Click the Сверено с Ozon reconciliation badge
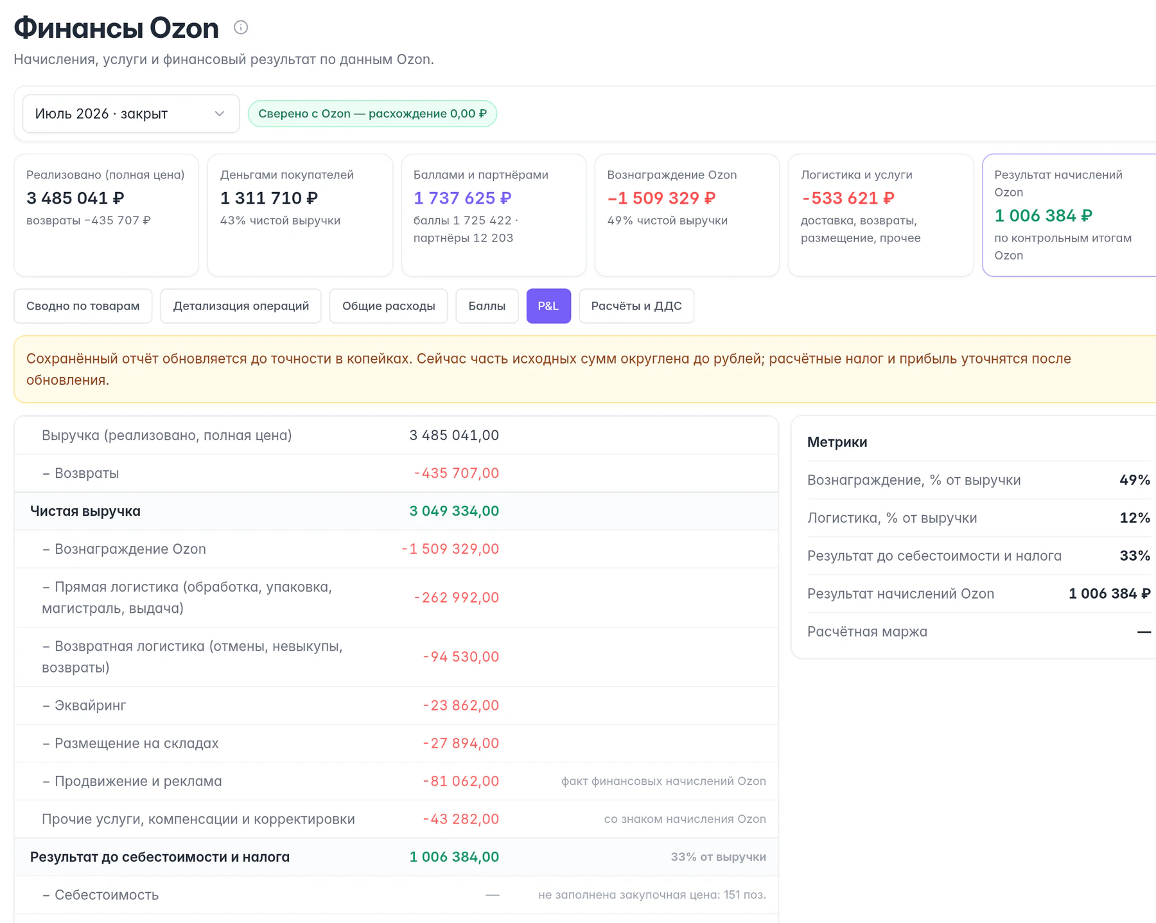 372,114
